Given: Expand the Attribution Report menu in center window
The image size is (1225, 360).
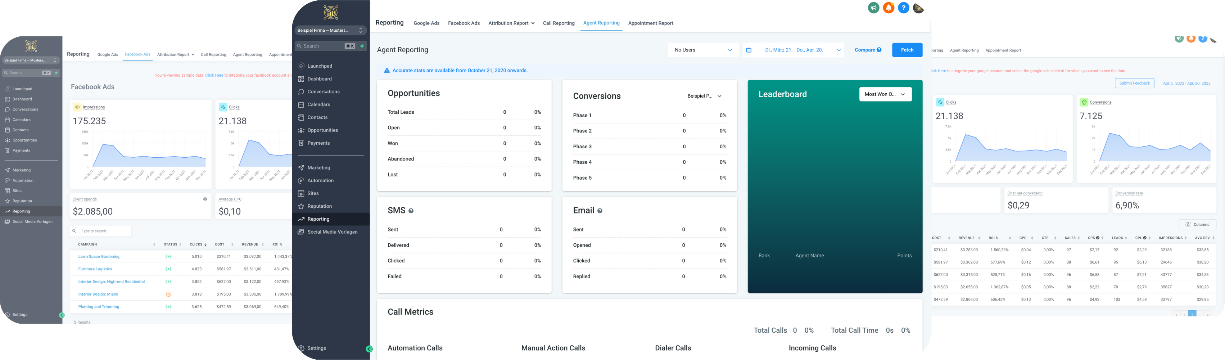Looking at the screenshot, I should pyautogui.click(x=511, y=23).
